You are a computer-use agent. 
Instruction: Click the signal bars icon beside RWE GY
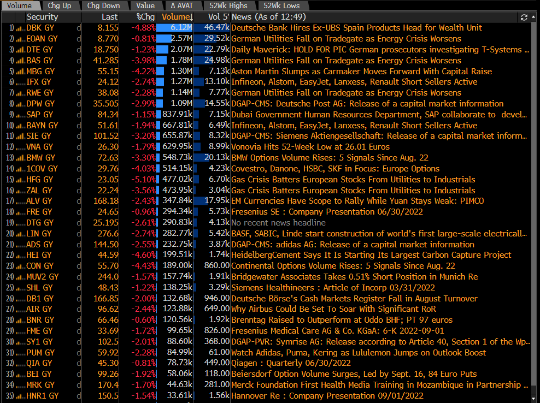(x=20, y=93)
